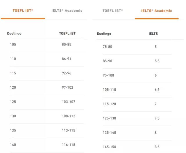Select the Duolingo 145-150 range cell
186x153 pixels.
[x=109, y=147]
